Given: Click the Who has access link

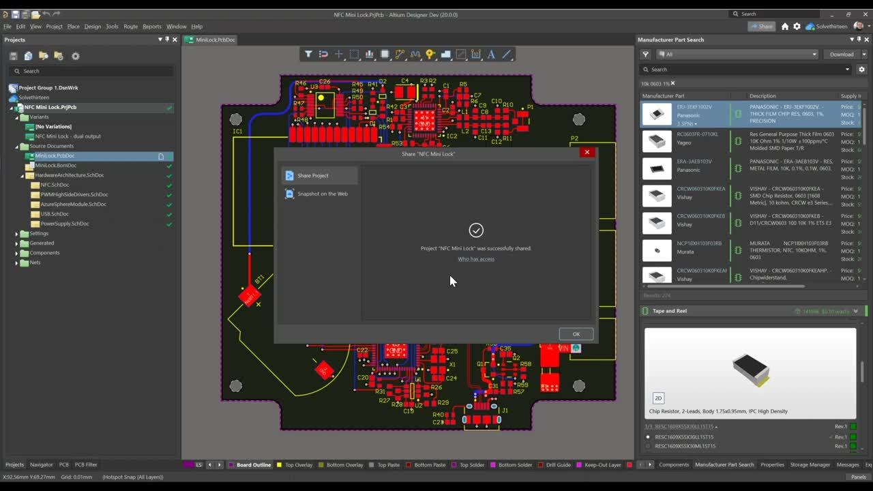Looking at the screenshot, I should [476, 259].
